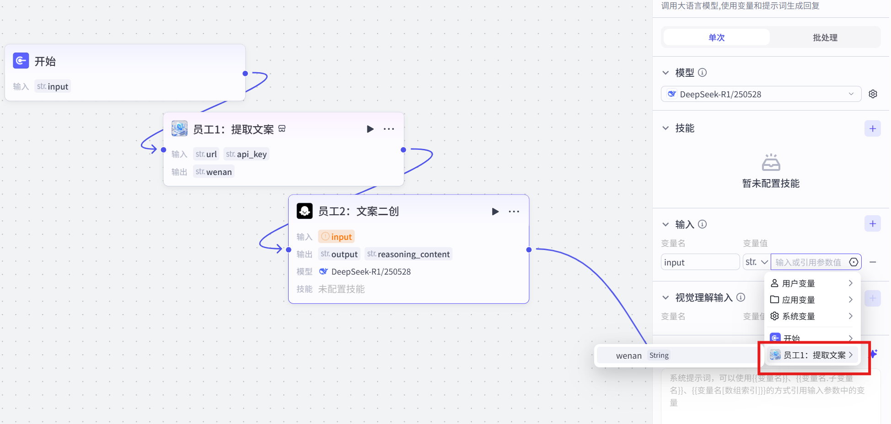Click the str.url input tag
Screen dimensions: 891x424
(206, 154)
